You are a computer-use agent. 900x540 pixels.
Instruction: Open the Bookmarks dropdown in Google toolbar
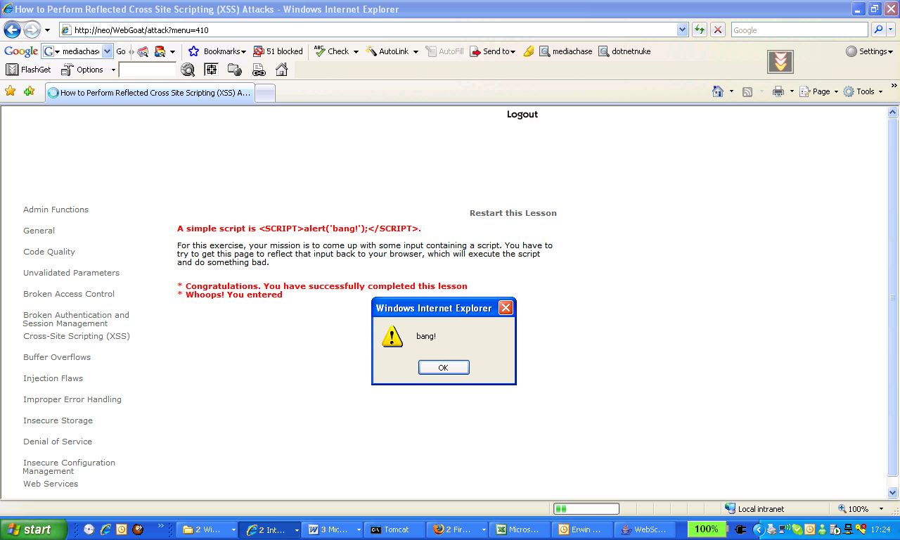(217, 51)
